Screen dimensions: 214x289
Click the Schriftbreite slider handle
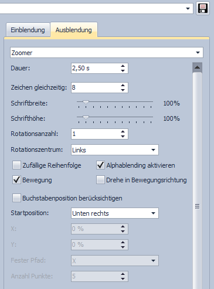pyautogui.click(x=86, y=102)
